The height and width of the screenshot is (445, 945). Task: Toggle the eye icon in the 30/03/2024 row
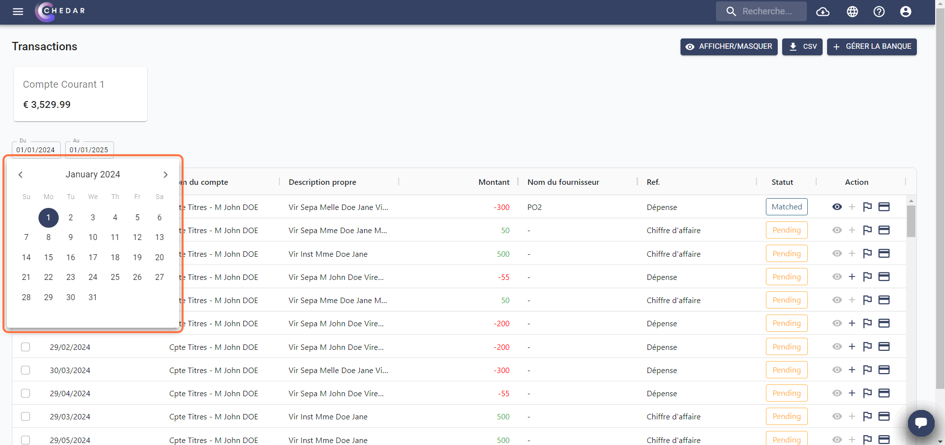(x=837, y=370)
